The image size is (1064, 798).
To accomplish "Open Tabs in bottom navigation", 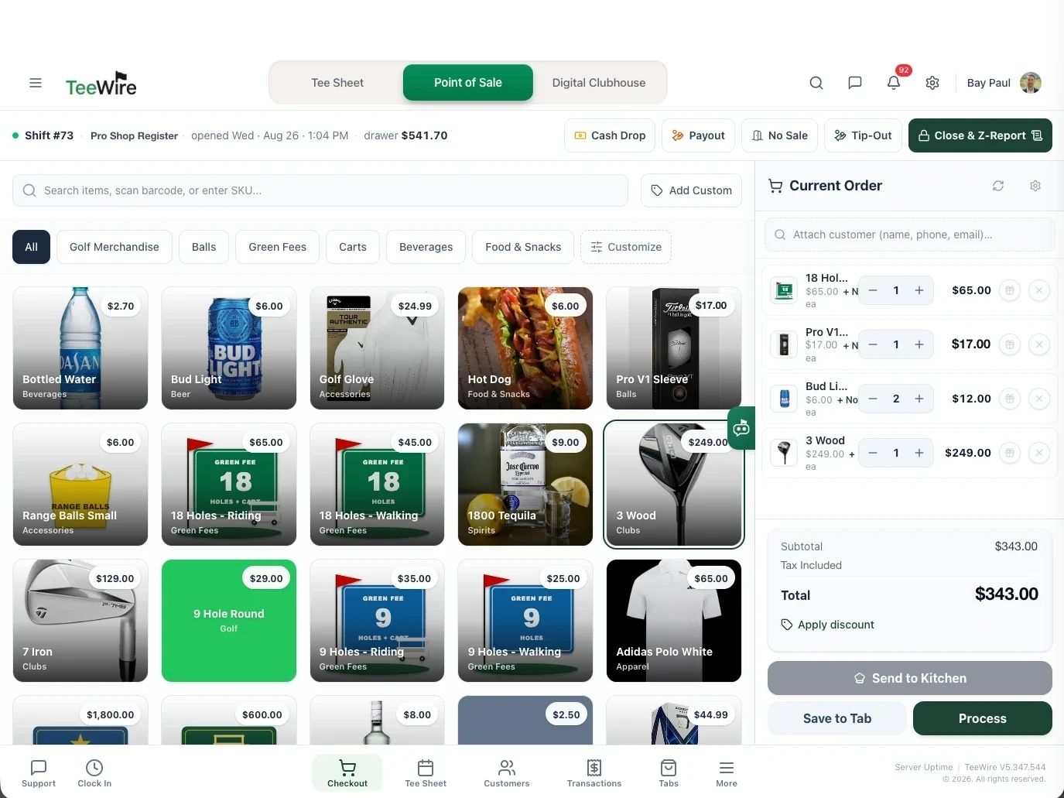I will [x=669, y=772].
